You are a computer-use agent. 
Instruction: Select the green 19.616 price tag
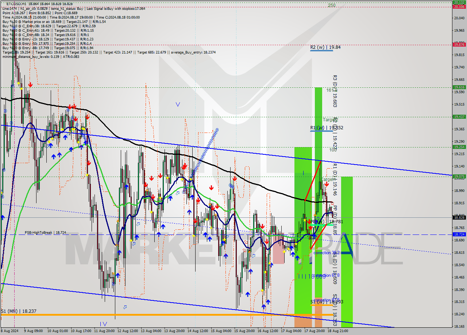tap(459, 87)
